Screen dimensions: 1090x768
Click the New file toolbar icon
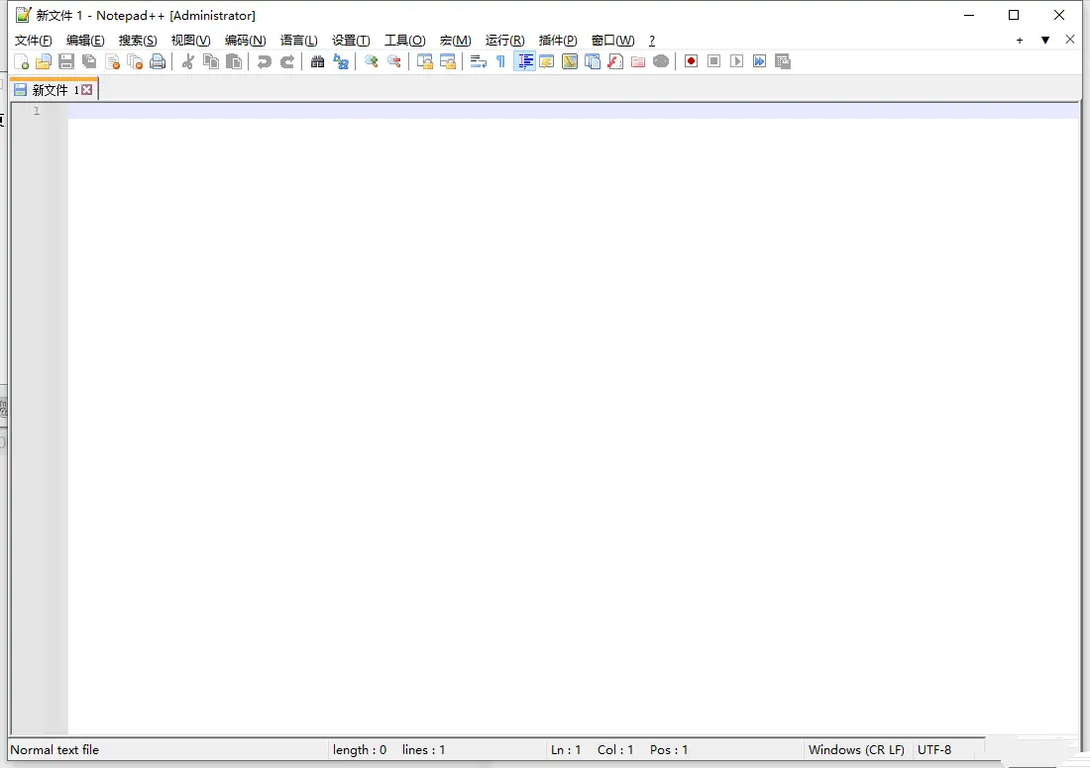[21, 61]
